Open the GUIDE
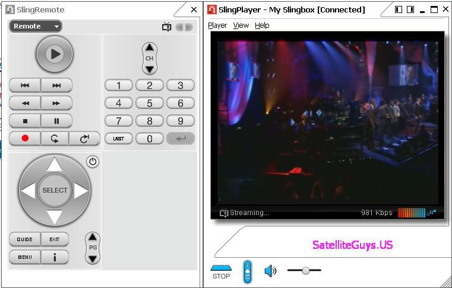452x288 pixels. [25, 239]
